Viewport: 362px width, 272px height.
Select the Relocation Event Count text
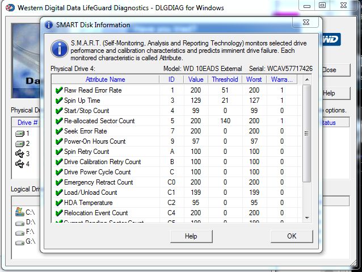coord(96,212)
